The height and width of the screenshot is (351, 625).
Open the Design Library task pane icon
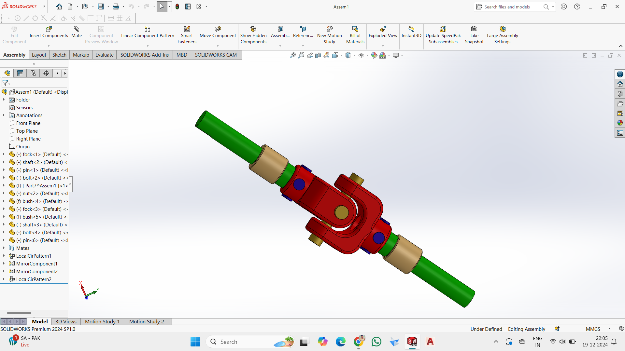[620, 94]
